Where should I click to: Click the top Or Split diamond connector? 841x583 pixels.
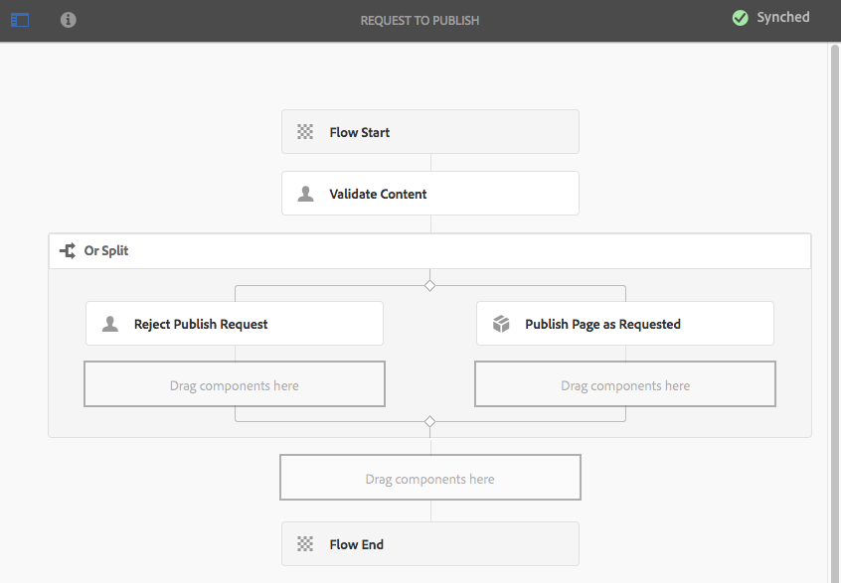click(x=429, y=286)
